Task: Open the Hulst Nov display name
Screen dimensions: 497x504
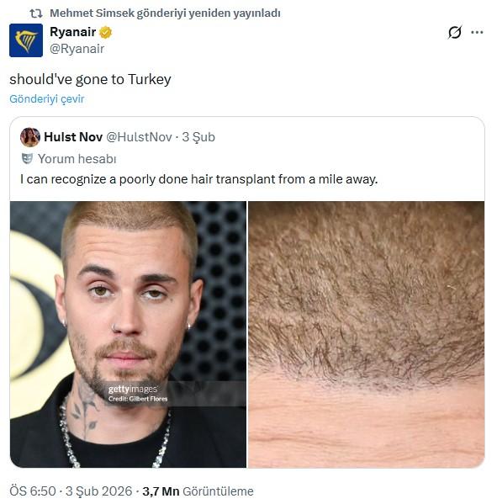Action: tap(73, 137)
